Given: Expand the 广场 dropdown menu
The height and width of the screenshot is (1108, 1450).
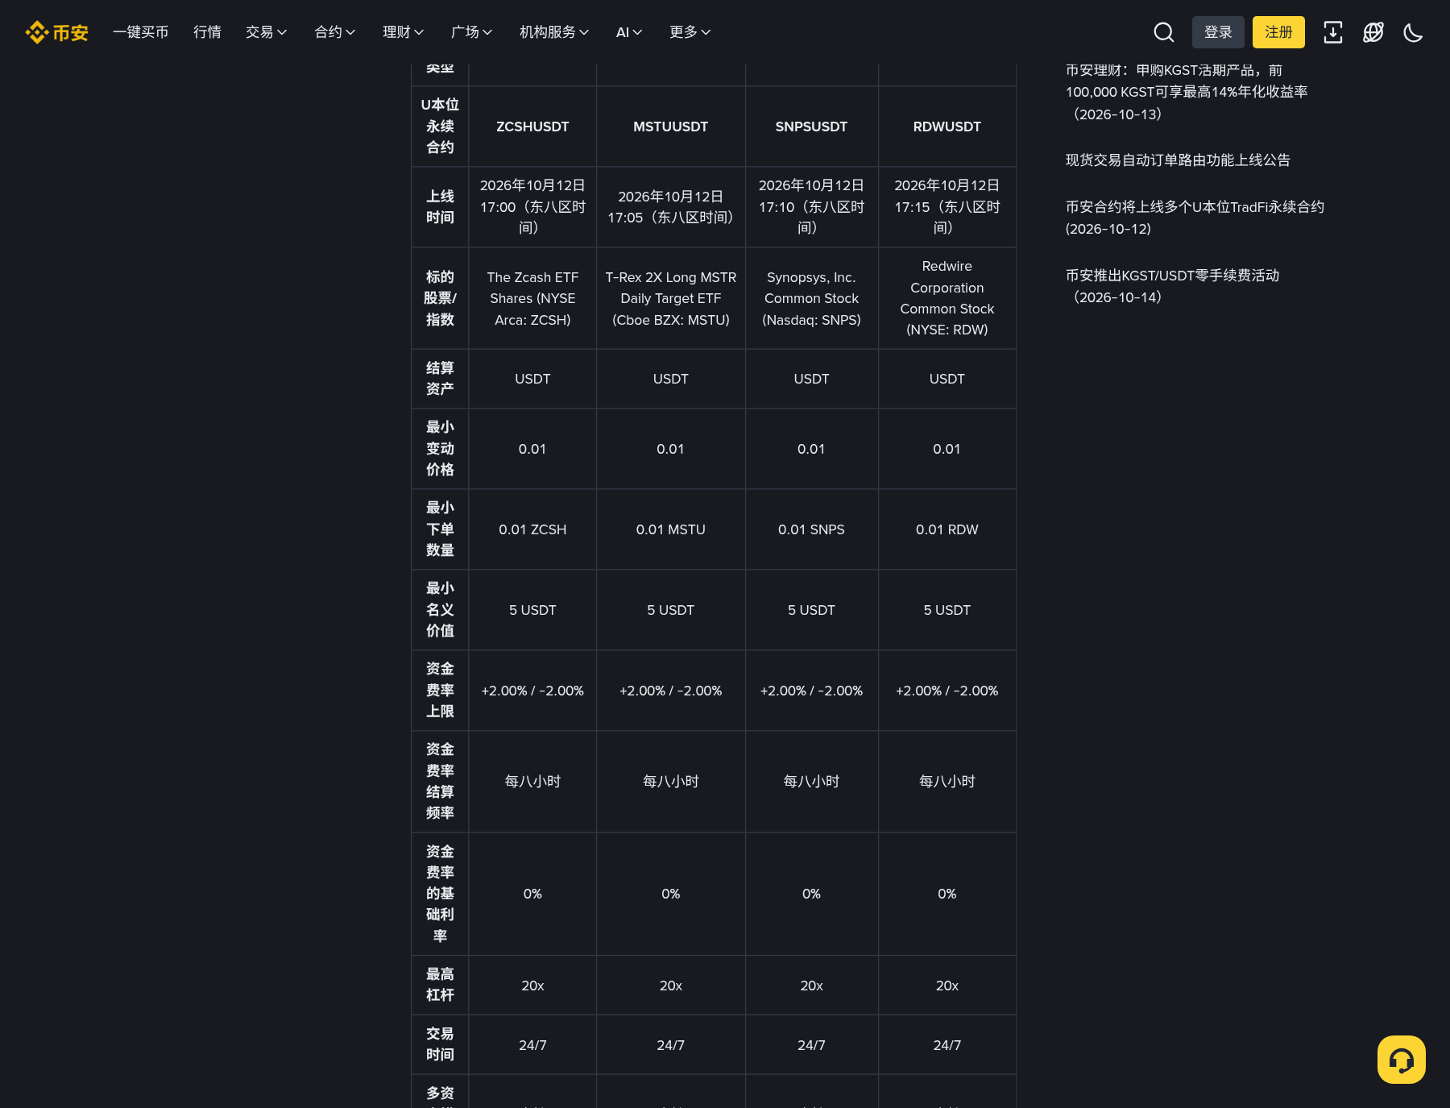Looking at the screenshot, I should pos(471,32).
